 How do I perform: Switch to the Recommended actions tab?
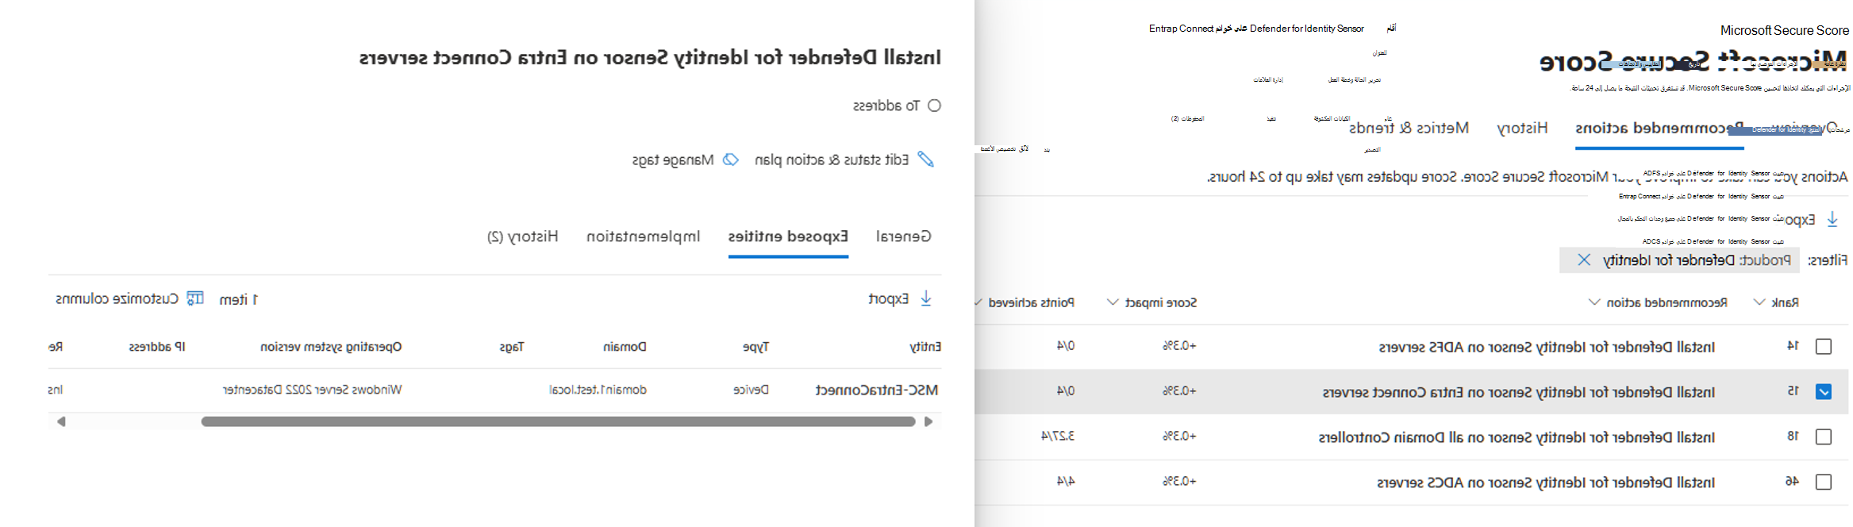pos(1659,128)
